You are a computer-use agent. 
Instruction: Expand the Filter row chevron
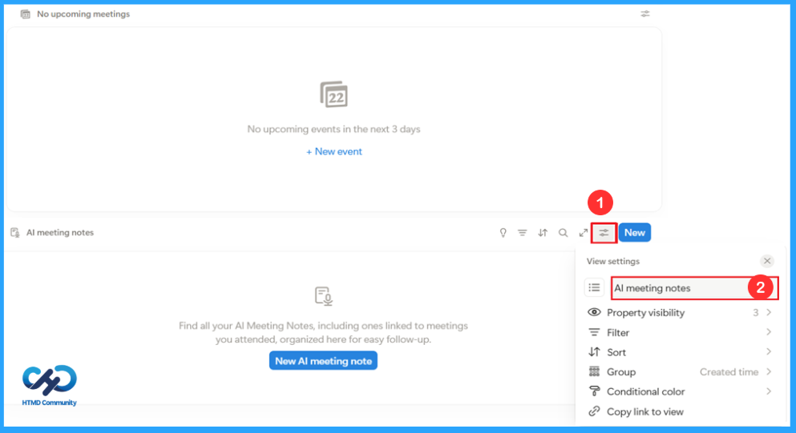pos(769,332)
